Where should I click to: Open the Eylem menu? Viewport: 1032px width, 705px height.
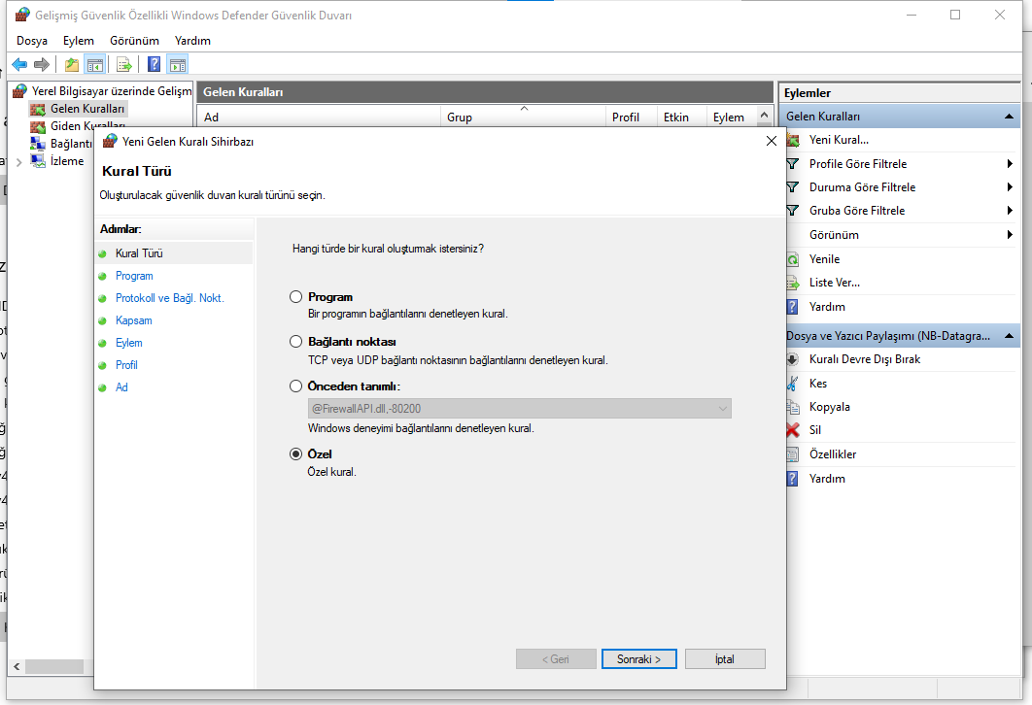pyautogui.click(x=79, y=41)
